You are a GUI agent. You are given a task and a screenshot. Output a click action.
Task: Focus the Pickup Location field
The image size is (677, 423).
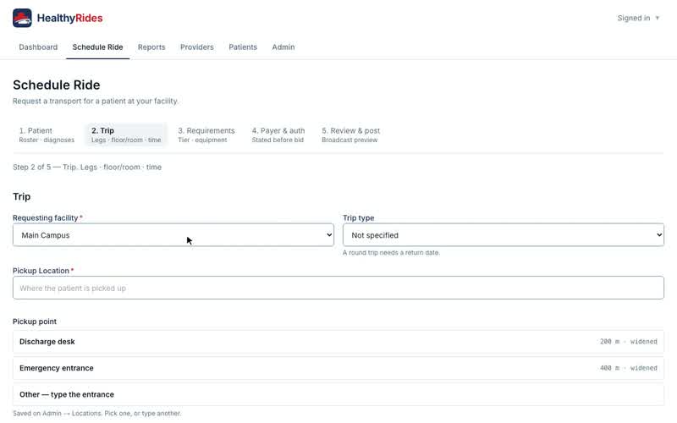pyautogui.click(x=338, y=288)
